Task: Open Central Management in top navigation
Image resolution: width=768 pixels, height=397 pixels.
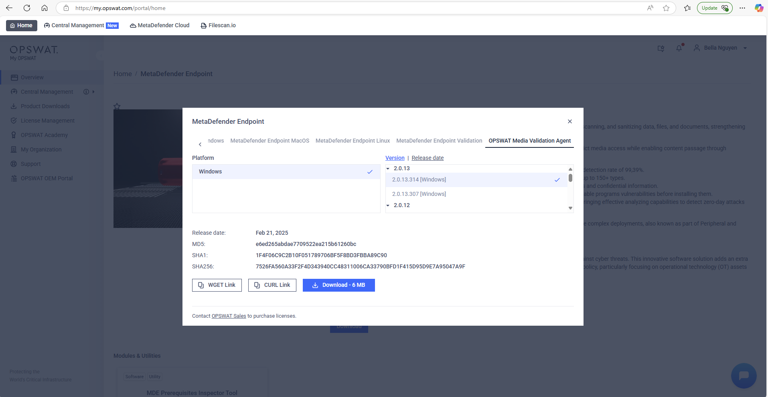Action: click(81, 25)
